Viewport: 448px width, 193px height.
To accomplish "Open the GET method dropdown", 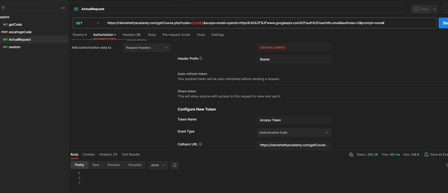I will (x=88, y=23).
